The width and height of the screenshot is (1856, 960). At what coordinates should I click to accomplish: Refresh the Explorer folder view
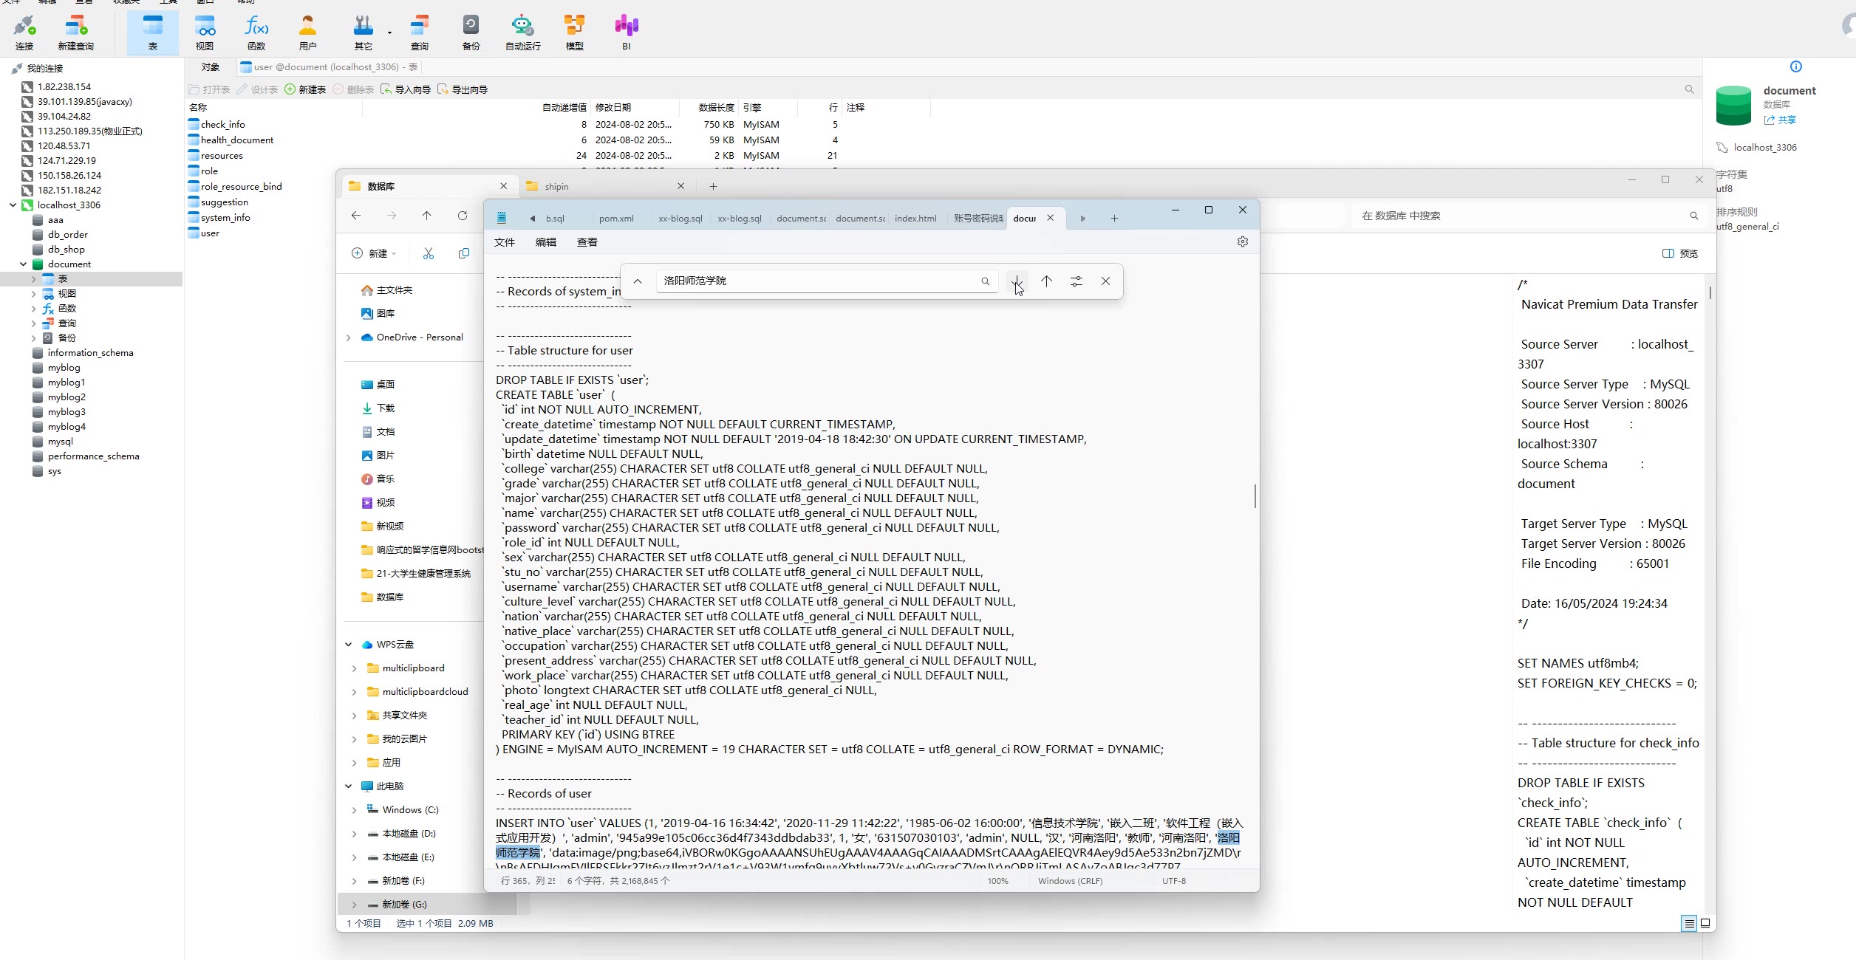463,216
